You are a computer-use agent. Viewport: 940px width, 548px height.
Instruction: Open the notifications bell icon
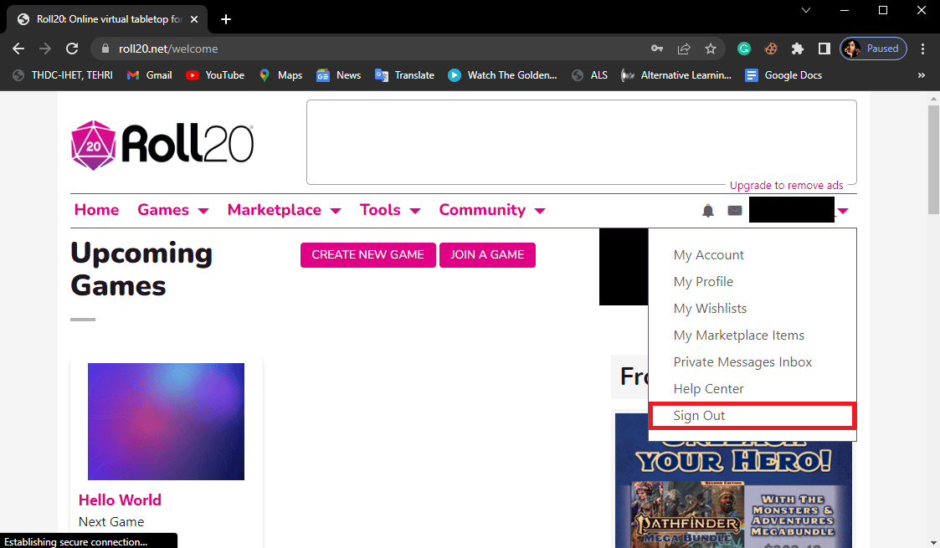(708, 210)
